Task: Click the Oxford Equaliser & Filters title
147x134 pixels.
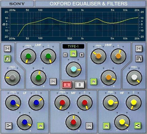Action: tap(89, 4)
